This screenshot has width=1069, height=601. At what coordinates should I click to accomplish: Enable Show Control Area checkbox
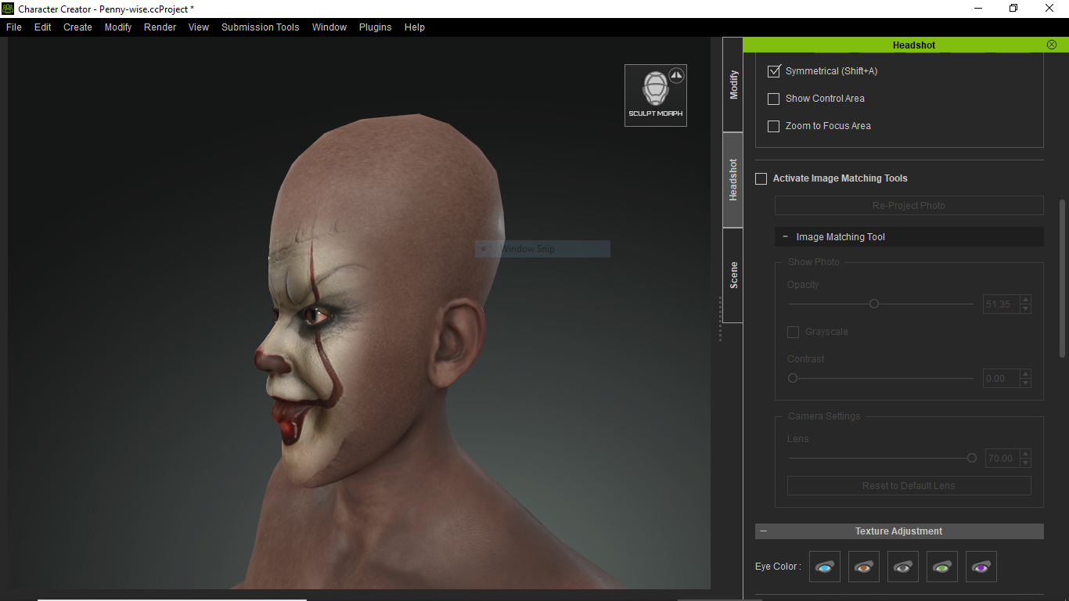pos(774,99)
